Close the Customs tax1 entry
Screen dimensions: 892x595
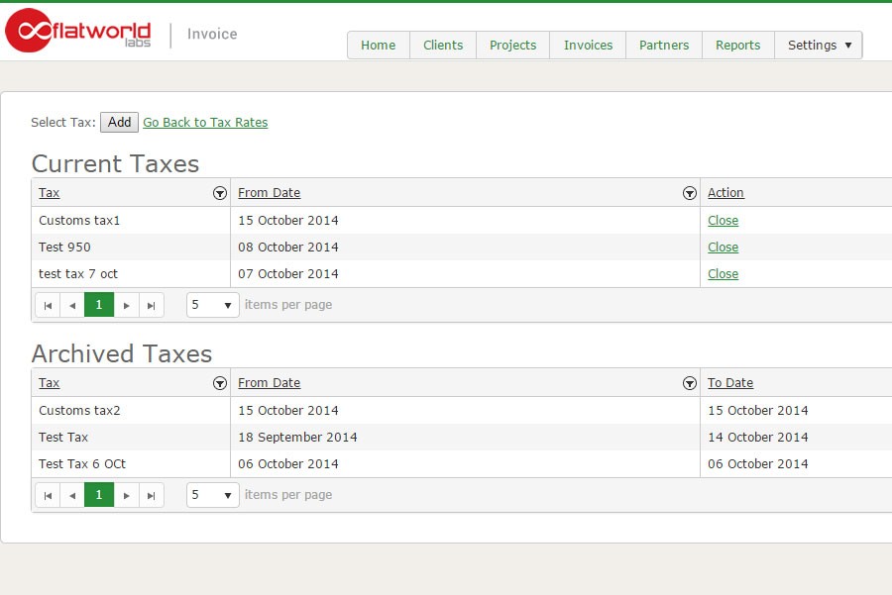point(723,220)
